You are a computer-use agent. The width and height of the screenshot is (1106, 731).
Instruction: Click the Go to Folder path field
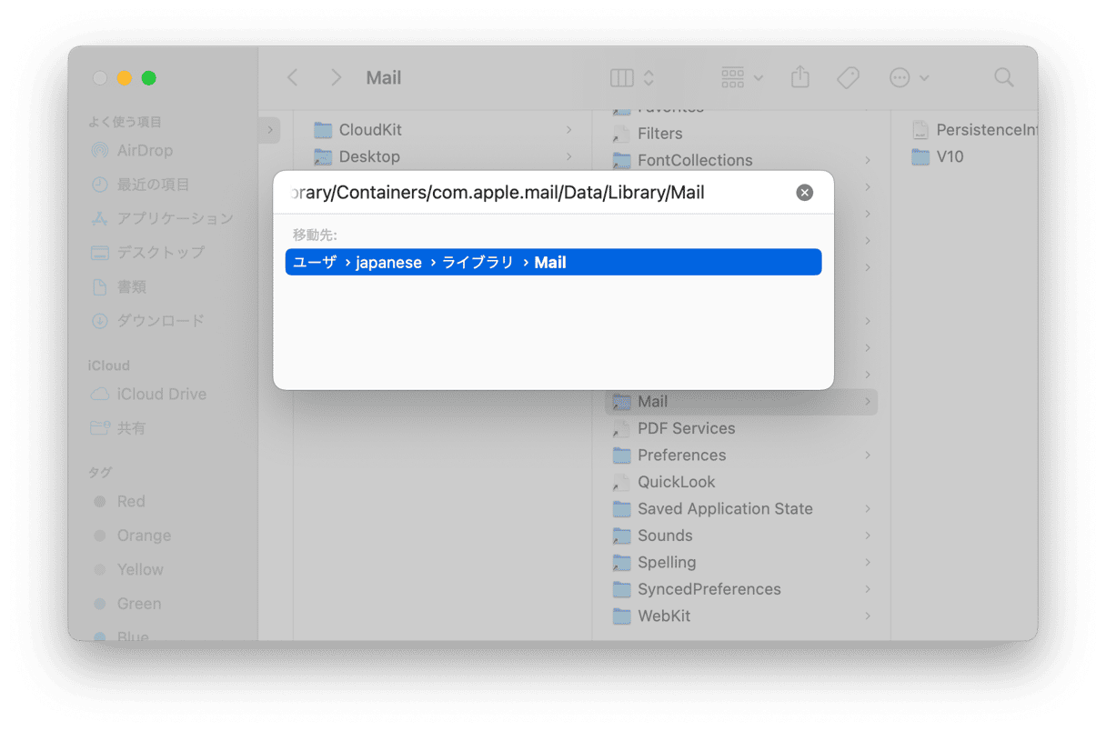pyautogui.click(x=538, y=193)
